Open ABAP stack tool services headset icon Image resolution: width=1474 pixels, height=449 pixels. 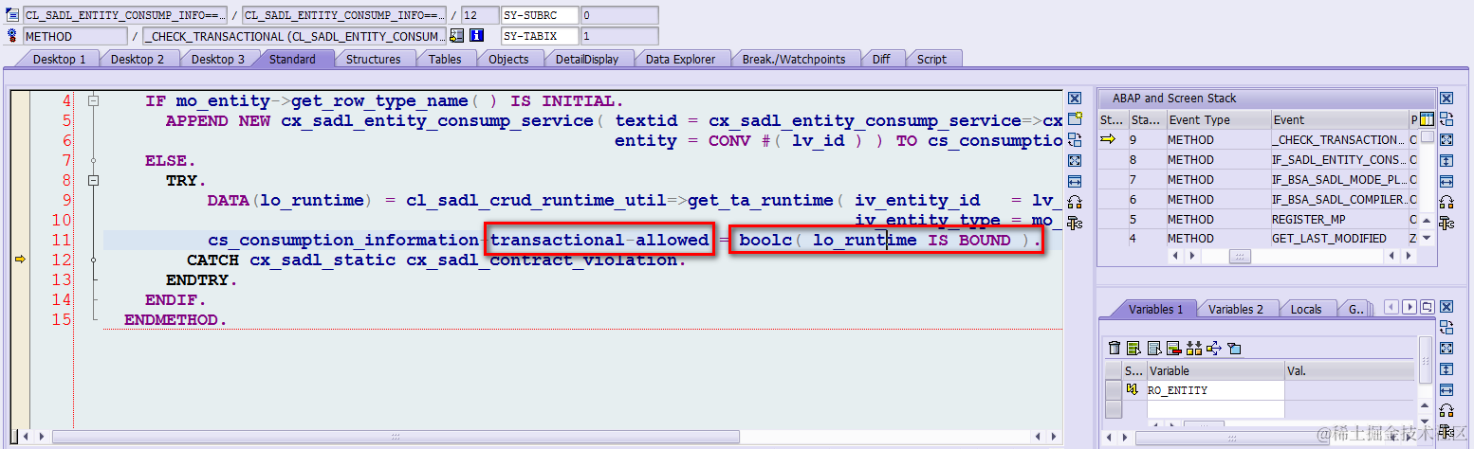1446,203
